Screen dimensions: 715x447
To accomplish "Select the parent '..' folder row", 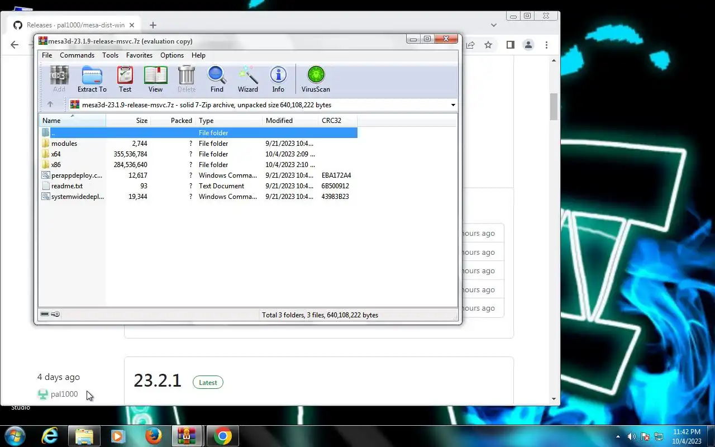I will (x=198, y=133).
